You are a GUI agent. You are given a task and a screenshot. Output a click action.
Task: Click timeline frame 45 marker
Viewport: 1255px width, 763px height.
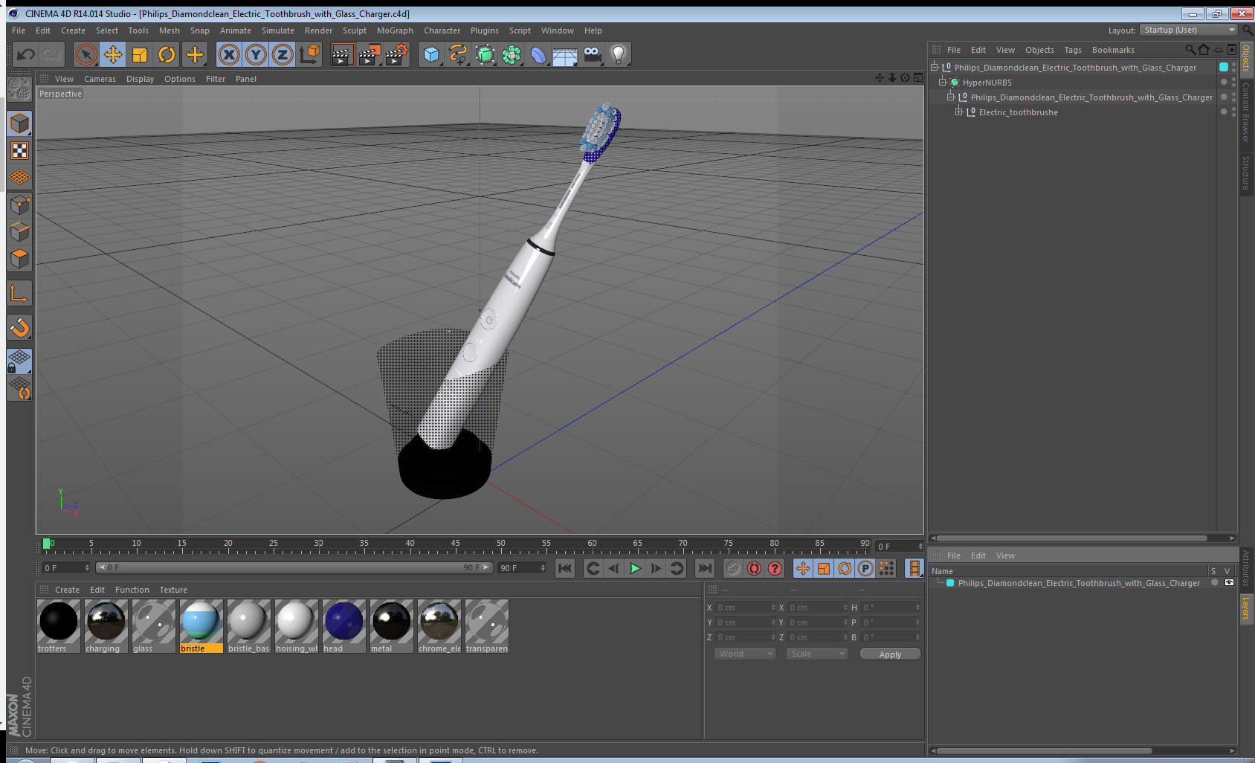(x=455, y=544)
